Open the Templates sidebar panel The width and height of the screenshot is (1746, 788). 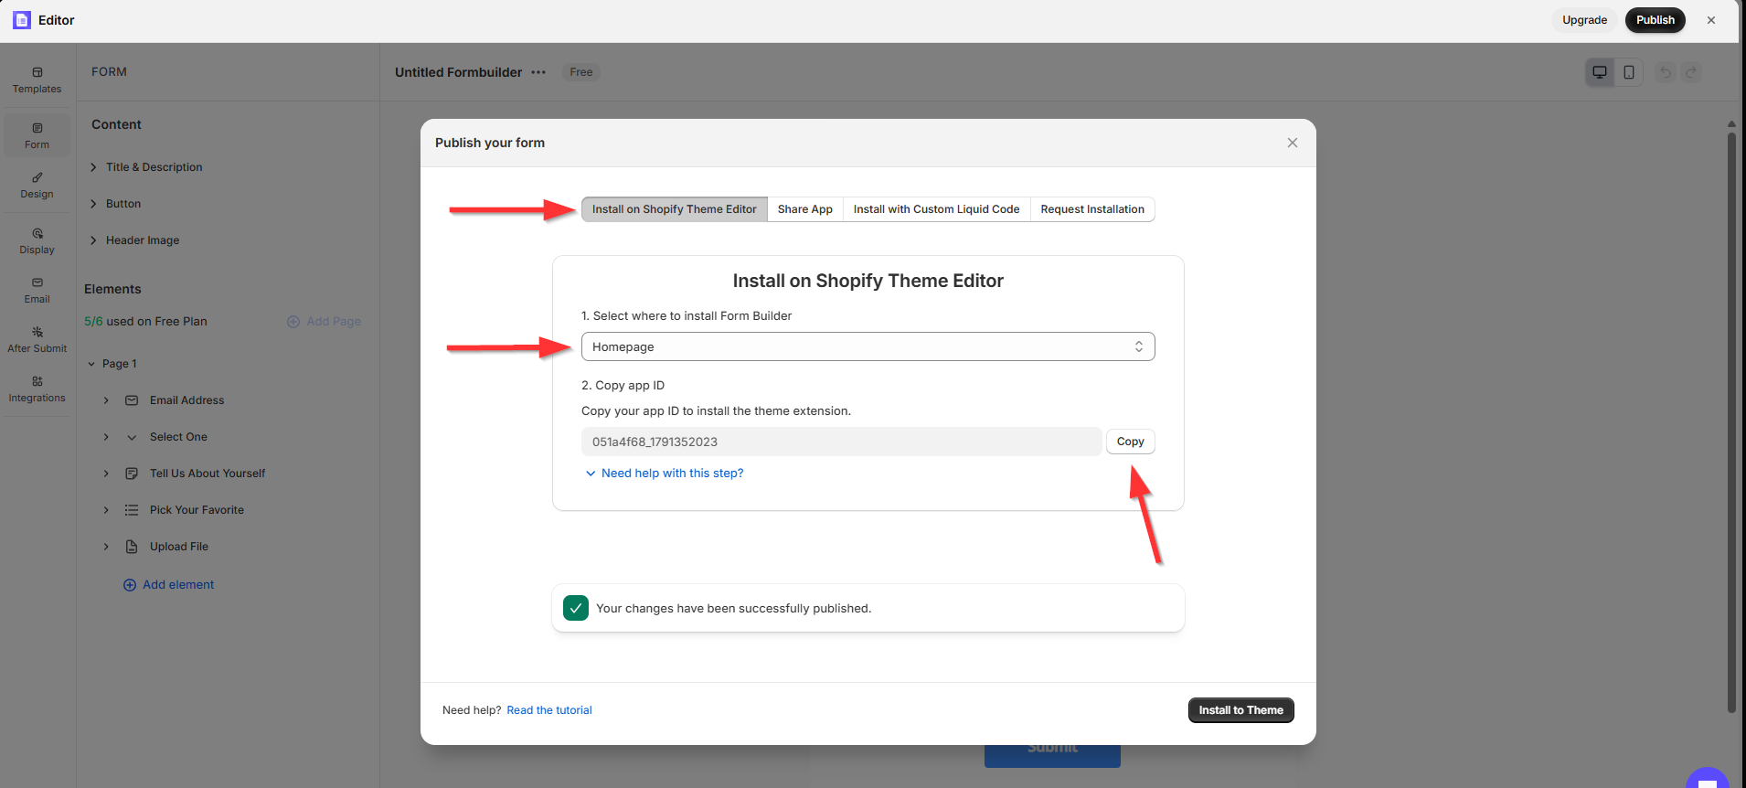point(37,80)
